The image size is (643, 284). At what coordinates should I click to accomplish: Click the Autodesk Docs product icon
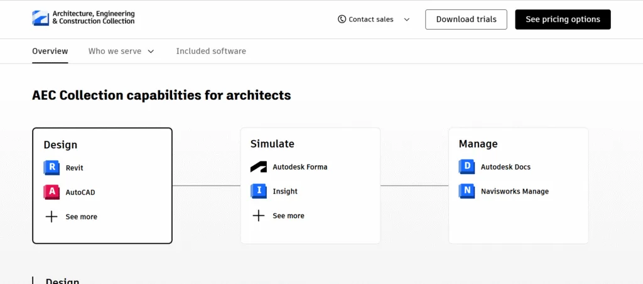467,167
